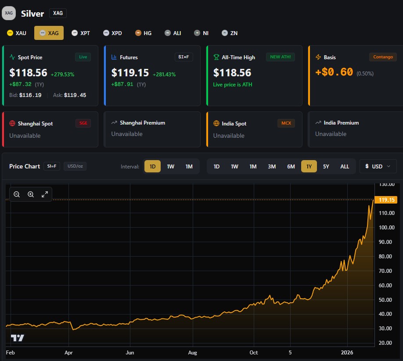Click the Bid $116.19 value
403x361 pixels.
click(30, 95)
